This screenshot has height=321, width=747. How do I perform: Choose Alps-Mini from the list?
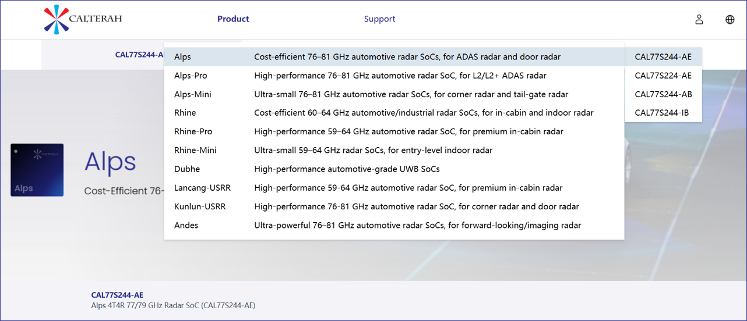tap(394, 94)
